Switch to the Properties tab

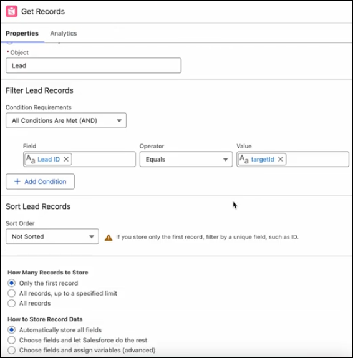click(x=22, y=33)
